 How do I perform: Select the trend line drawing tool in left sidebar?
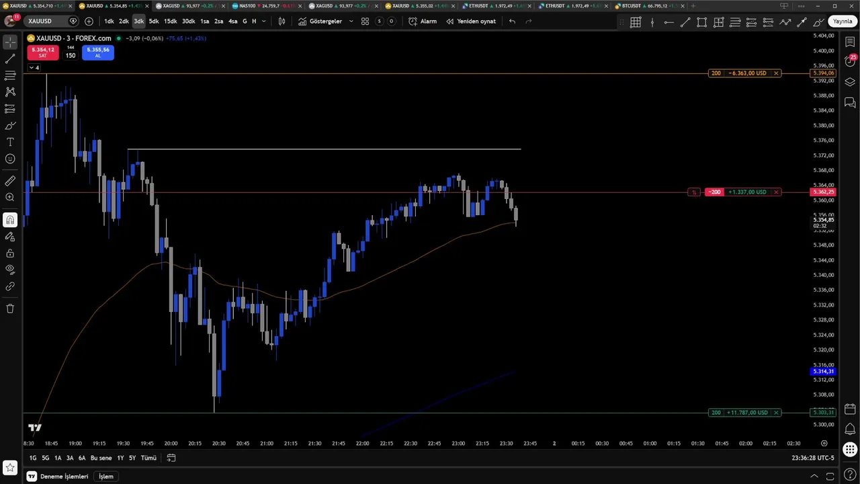click(x=10, y=59)
